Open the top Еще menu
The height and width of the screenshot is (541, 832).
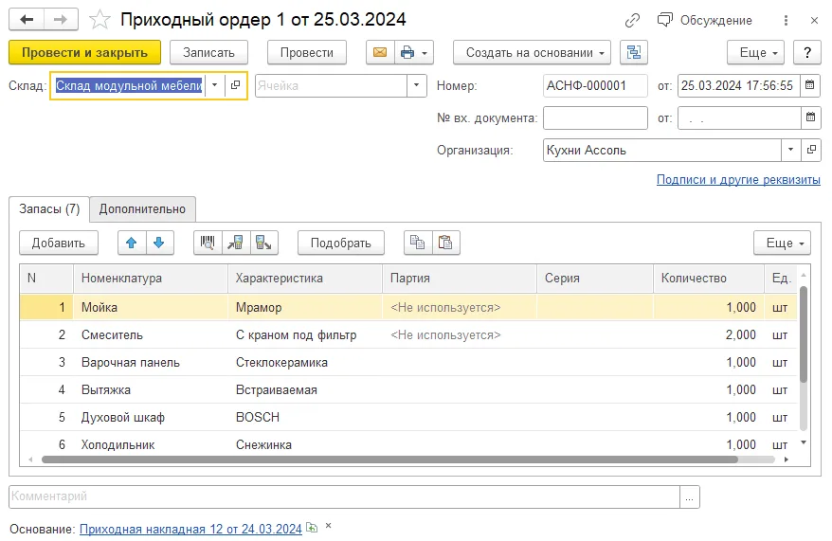[755, 52]
